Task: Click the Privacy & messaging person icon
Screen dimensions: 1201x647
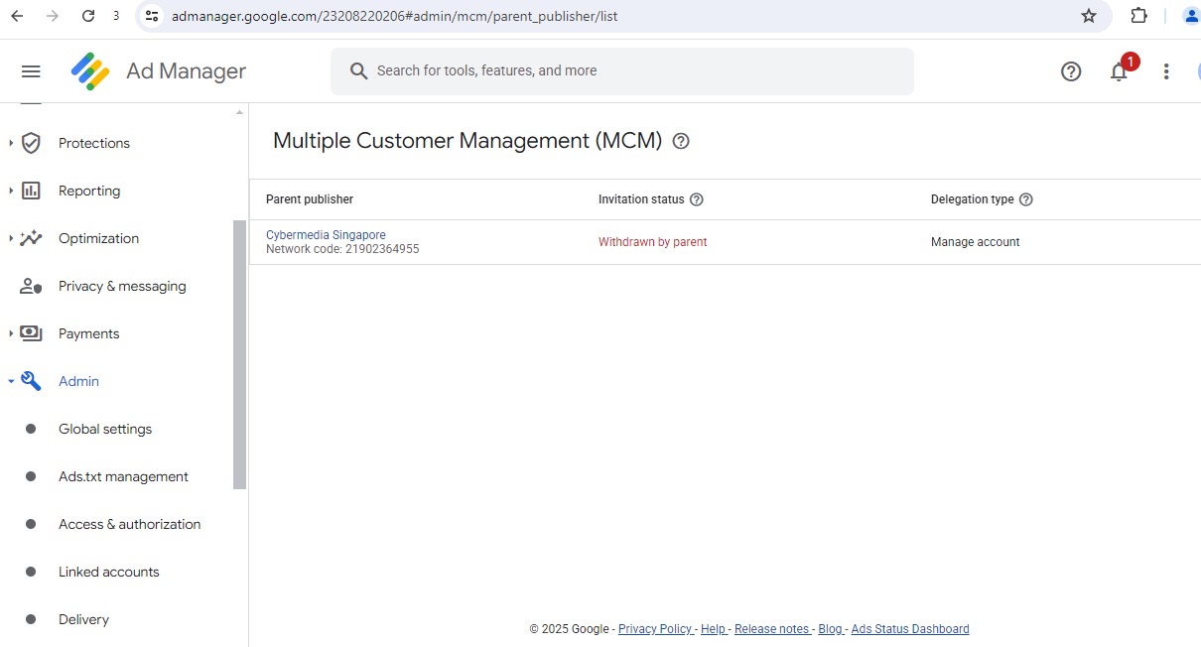Action: (31, 286)
